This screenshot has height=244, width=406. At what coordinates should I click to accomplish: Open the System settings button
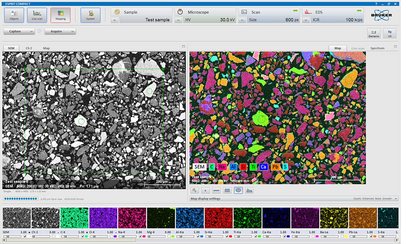click(x=90, y=15)
